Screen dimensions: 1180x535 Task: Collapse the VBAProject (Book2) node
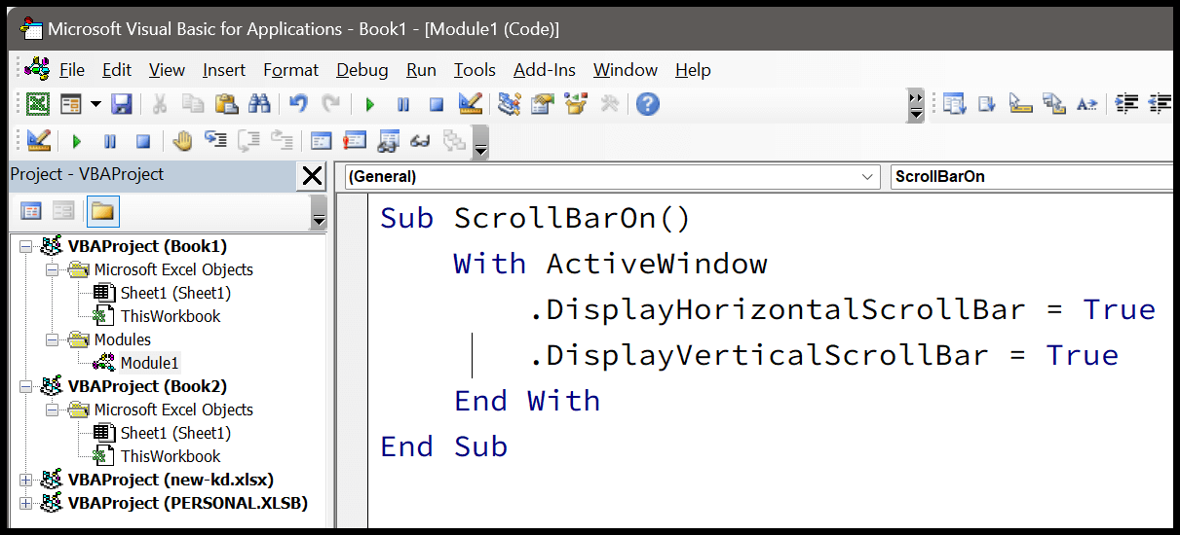25,386
